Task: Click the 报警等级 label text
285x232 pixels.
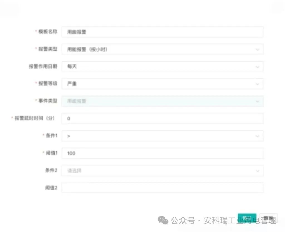Action: pyautogui.click(x=48, y=83)
